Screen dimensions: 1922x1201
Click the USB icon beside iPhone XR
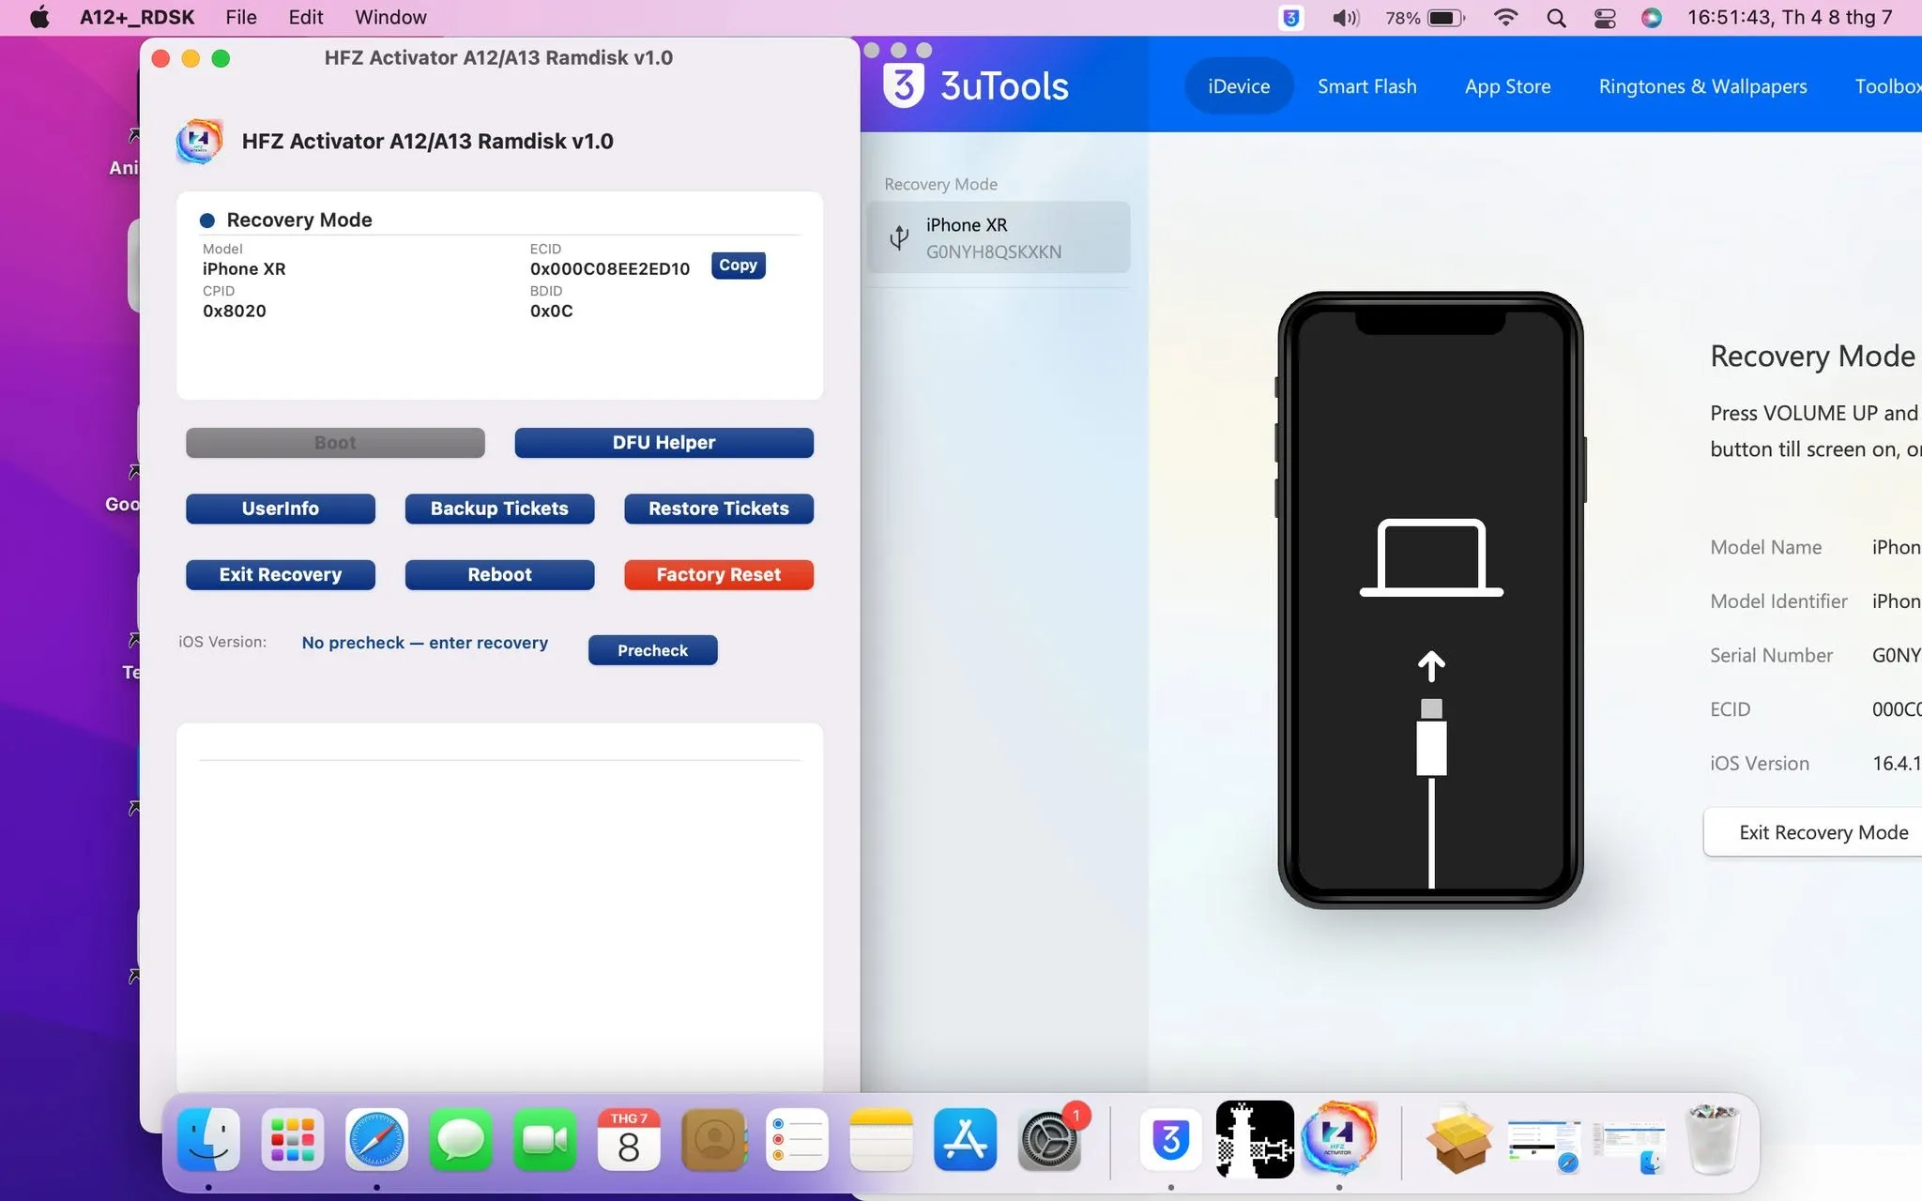(x=899, y=237)
